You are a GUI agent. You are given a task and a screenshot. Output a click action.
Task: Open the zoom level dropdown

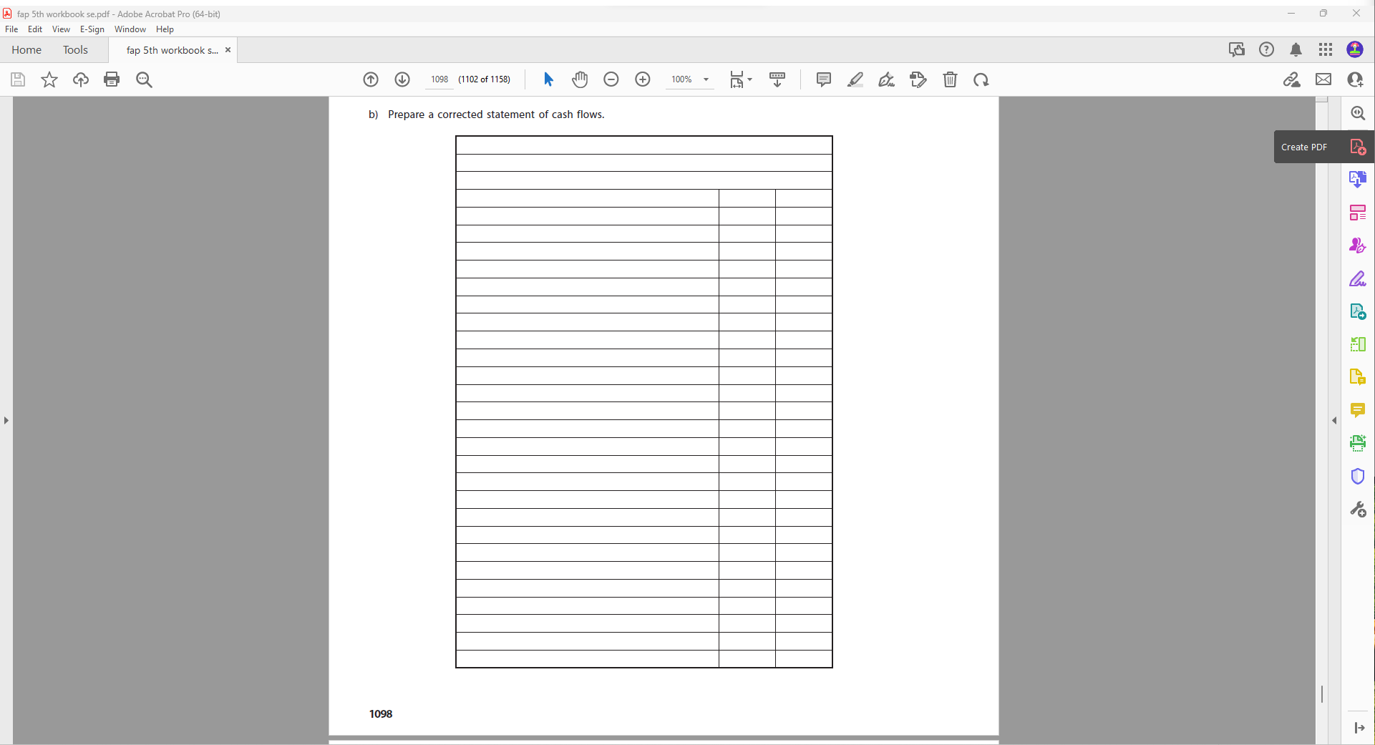click(x=706, y=79)
